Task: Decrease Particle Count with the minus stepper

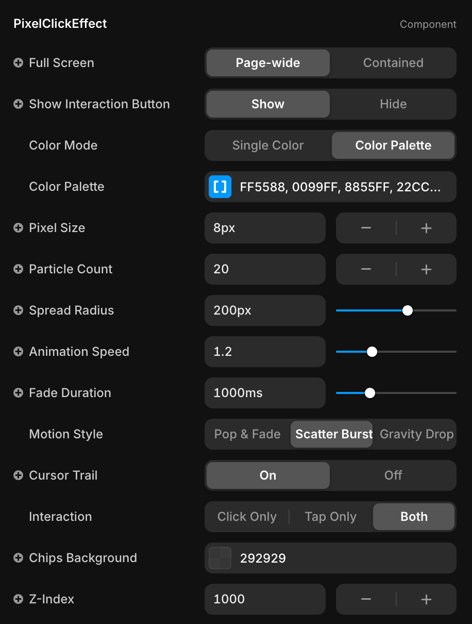Action: click(x=366, y=269)
